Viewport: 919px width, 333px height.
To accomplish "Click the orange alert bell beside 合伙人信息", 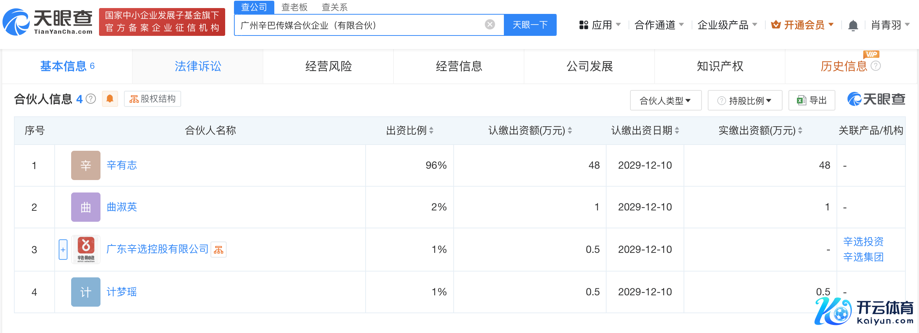I will click(110, 99).
